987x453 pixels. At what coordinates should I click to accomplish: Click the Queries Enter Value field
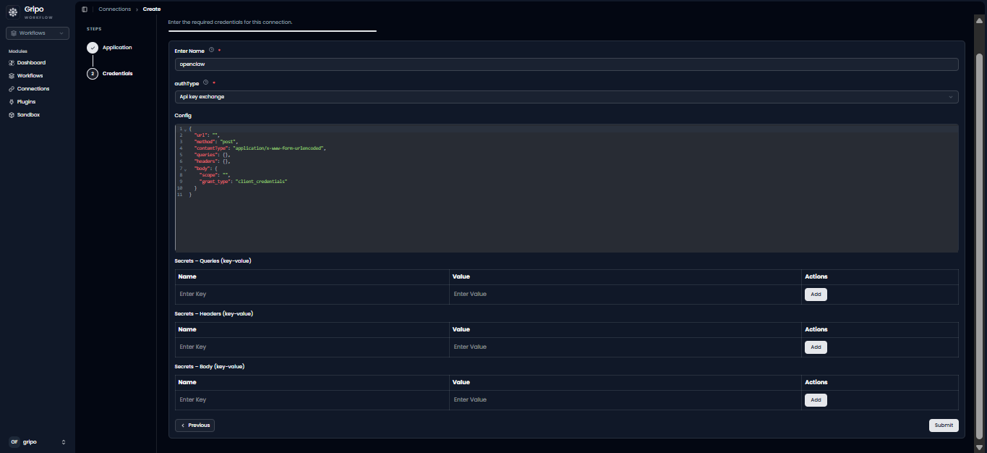(x=624, y=295)
